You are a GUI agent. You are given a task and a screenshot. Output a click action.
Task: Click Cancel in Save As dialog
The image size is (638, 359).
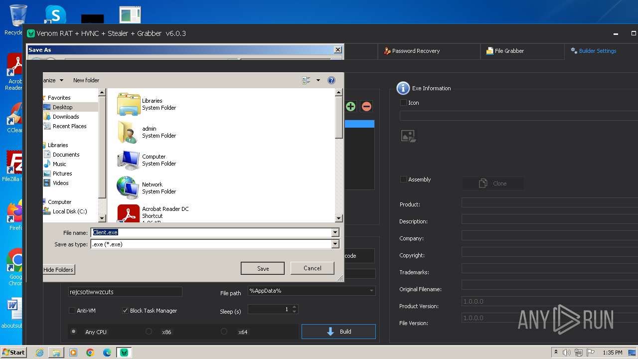click(x=313, y=268)
